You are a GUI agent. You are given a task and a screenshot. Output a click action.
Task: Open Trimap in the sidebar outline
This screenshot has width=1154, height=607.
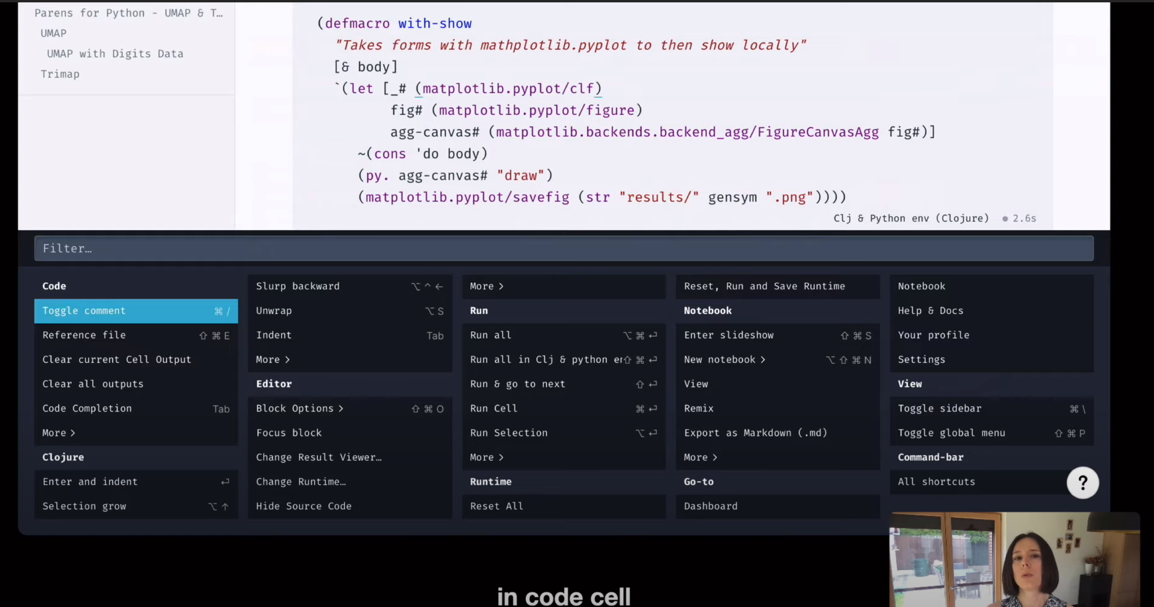[x=60, y=74]
